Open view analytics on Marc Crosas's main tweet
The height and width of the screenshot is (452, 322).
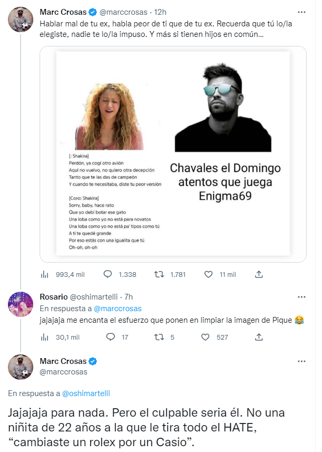pos(45,274)
